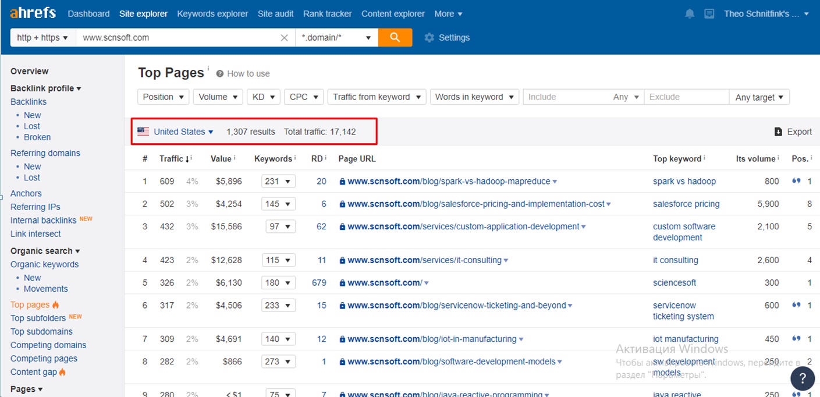
Task: Click the lock icon before services/it-consulting URL
Action: [342, 260]
